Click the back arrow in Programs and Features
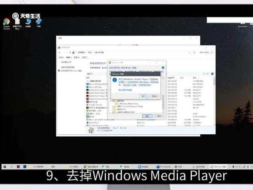Image resolution: width=253 pixels, height=190 pixels. 60,53
